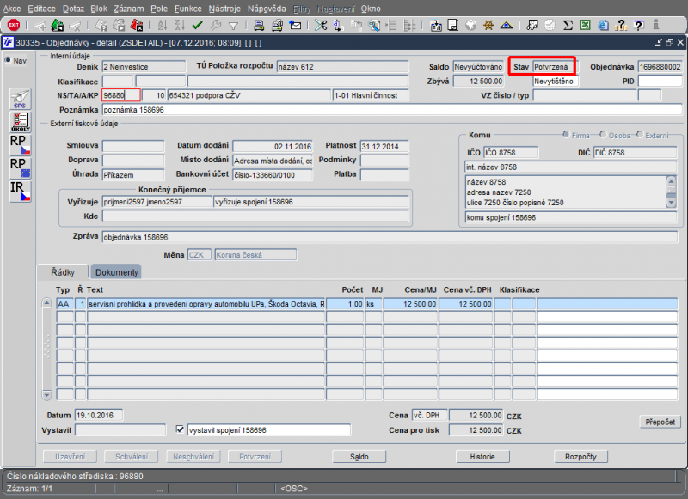Open the ÚKOLY task list icon
The width and height of the screenshot is (688, 499).
20,120
